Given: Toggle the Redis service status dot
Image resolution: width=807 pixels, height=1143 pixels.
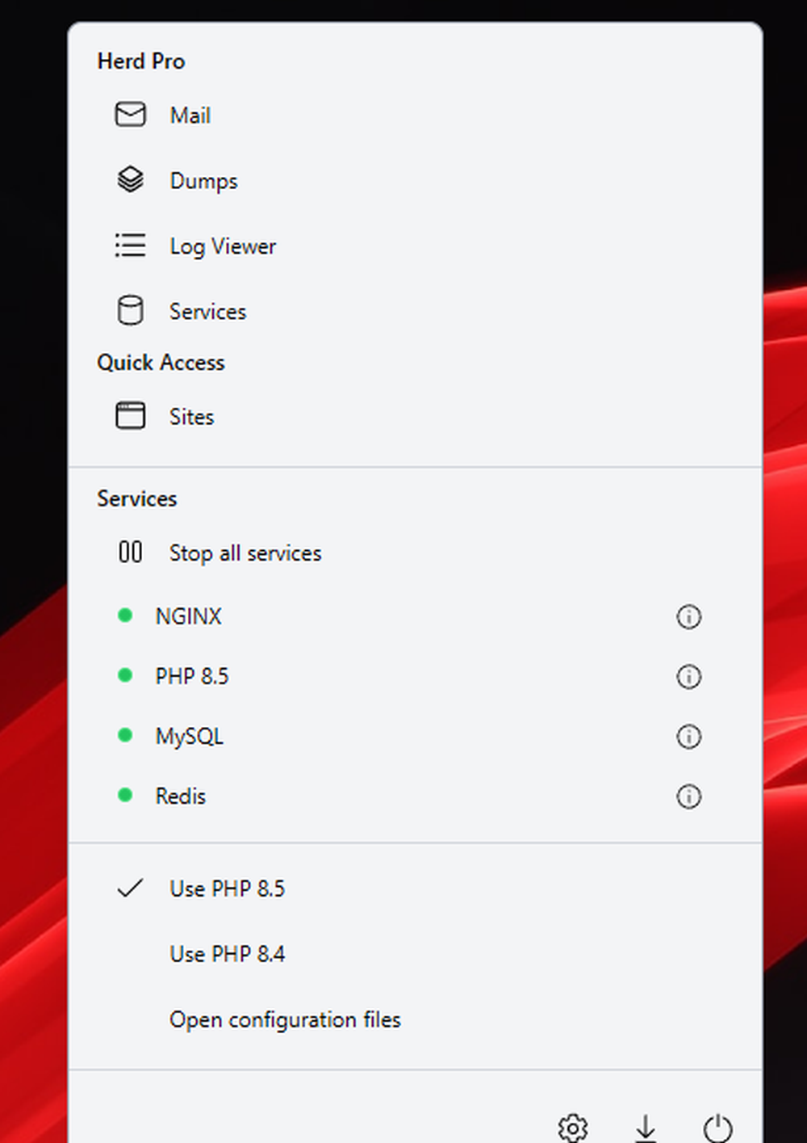Looking at the screenshot, I should tap(125, 795).
